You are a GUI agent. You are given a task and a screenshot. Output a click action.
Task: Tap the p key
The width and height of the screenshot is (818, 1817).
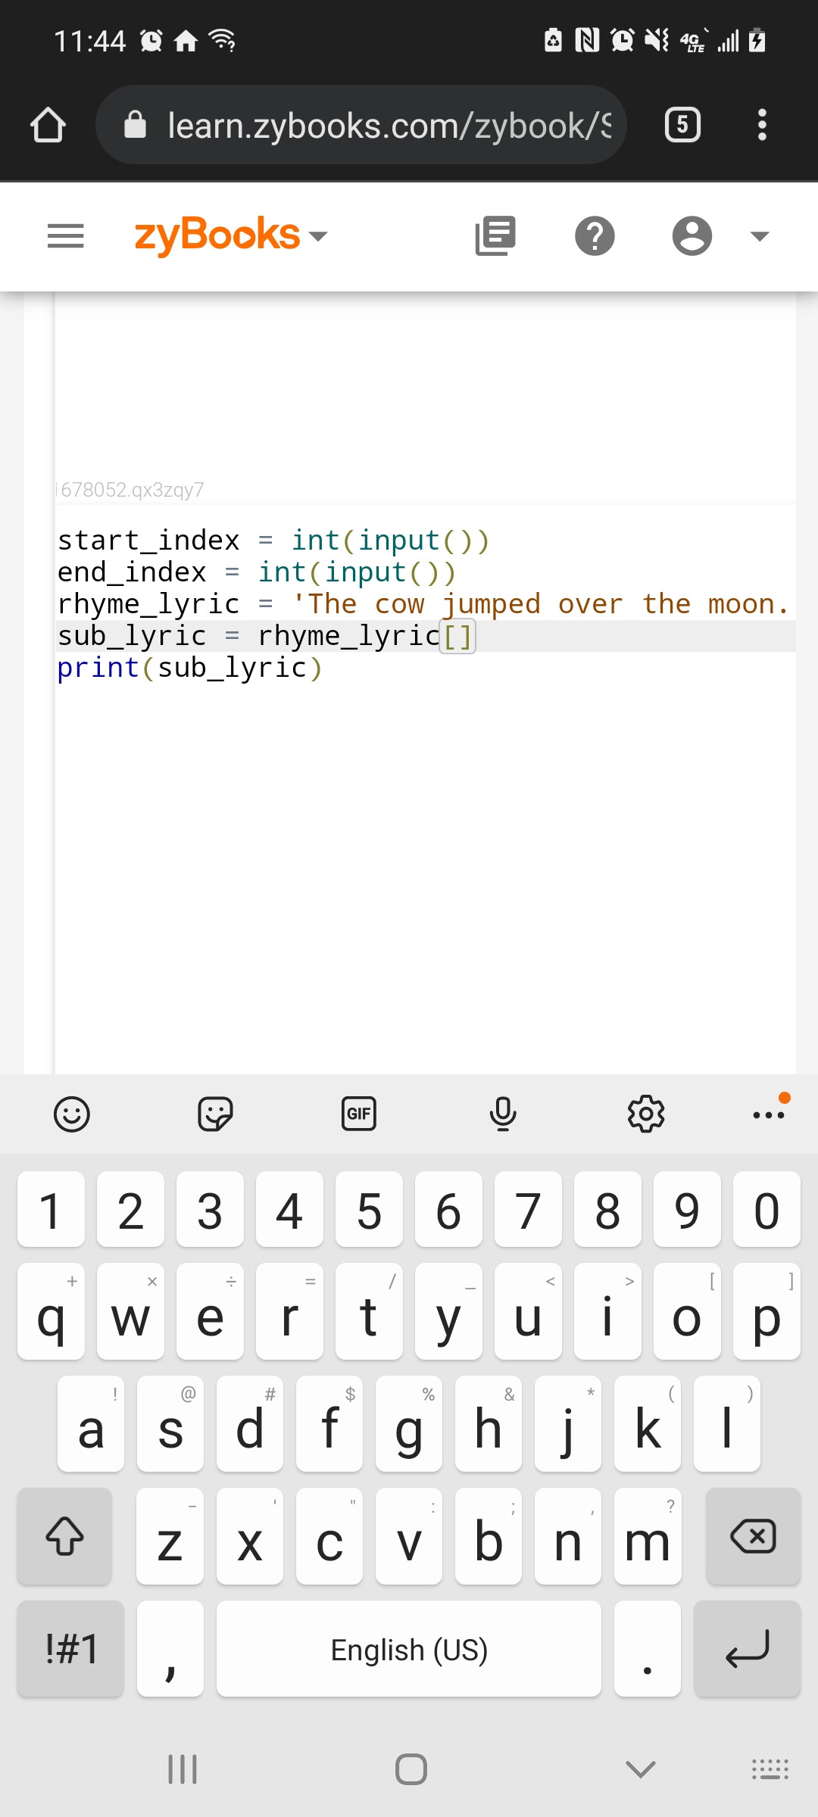[766, 1312]
